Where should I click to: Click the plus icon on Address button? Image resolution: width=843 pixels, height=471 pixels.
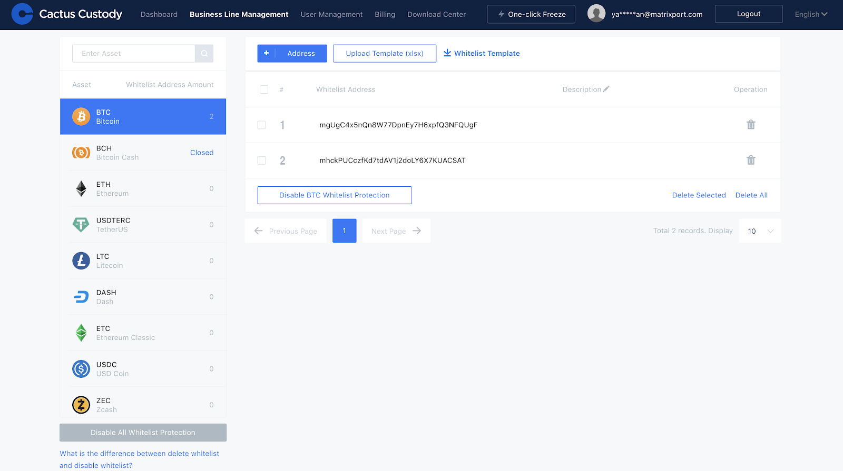pyautogui.click(x=267, y=53)
